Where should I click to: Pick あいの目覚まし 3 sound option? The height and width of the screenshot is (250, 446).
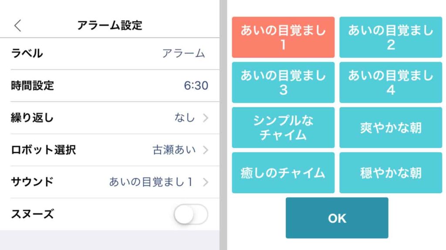(x=283, y=82)
